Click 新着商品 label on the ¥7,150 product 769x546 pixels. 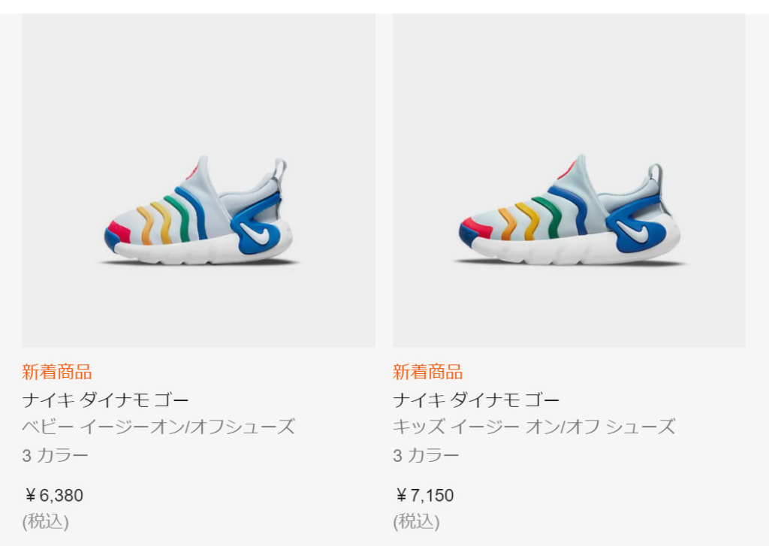(x=428, y=372)
